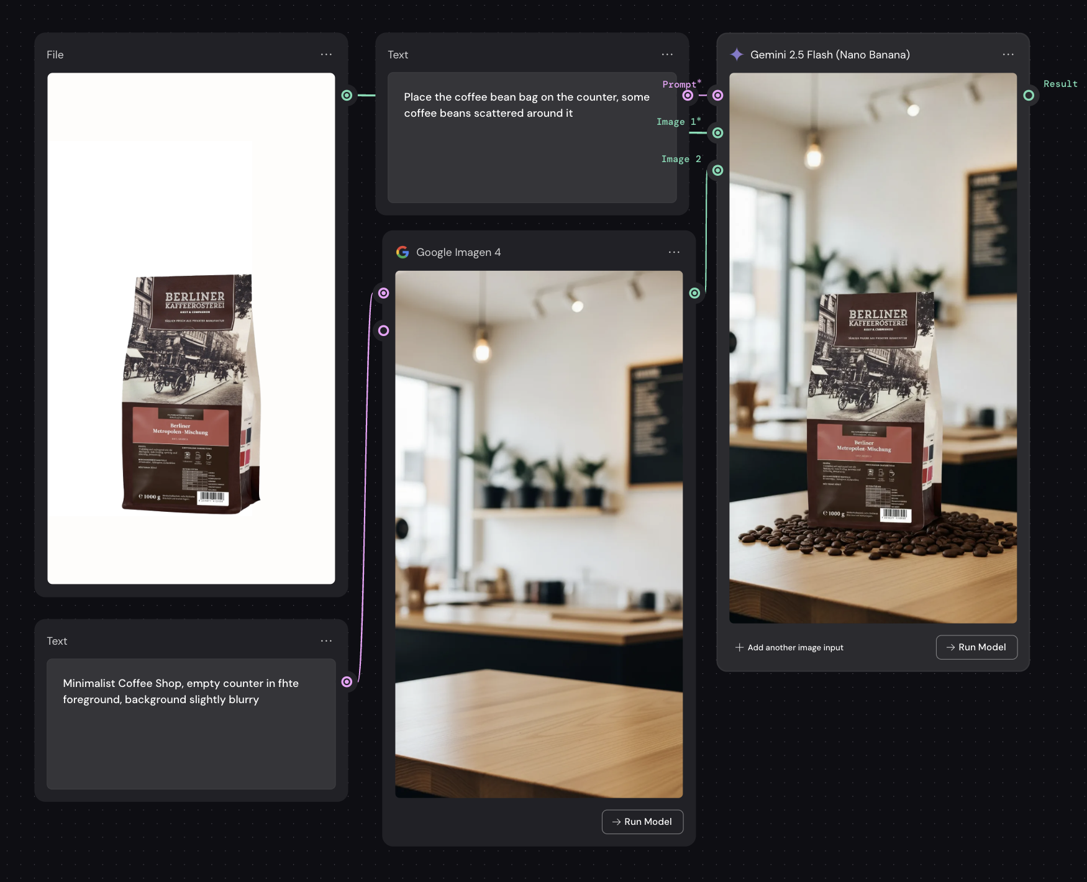This screenshot has width=1087, height=882.
Task: Select the coffee bag file image
Action: click(x=191, y=329)
